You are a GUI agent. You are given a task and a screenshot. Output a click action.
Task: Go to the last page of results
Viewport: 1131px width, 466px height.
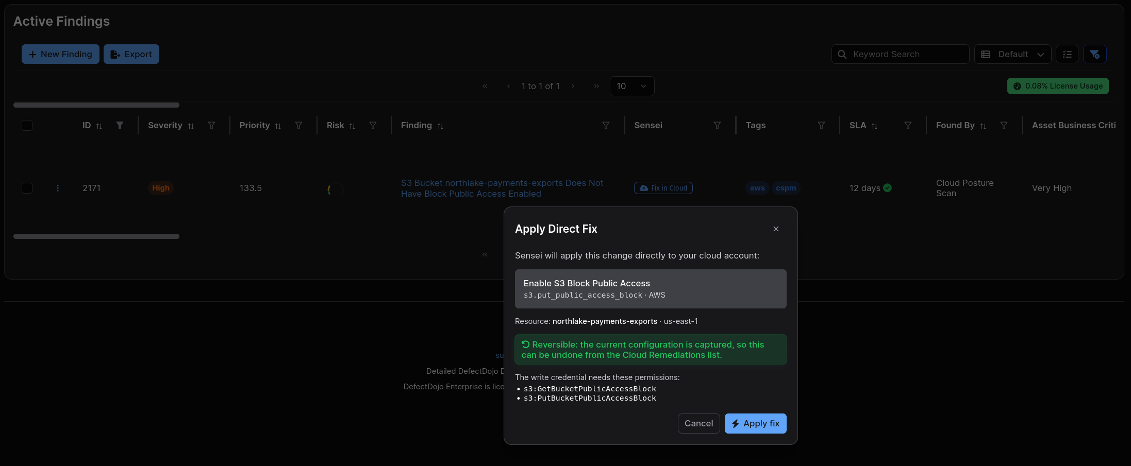pyautogui.click(x=596, y=86)
